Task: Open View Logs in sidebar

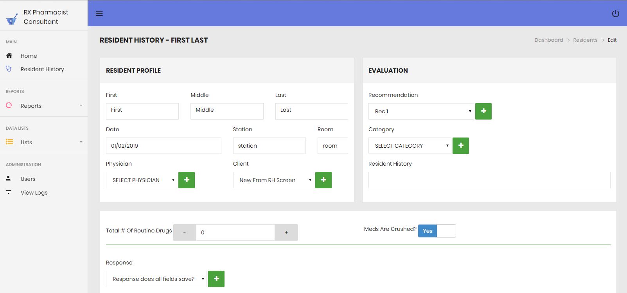Action: (34, 193)
